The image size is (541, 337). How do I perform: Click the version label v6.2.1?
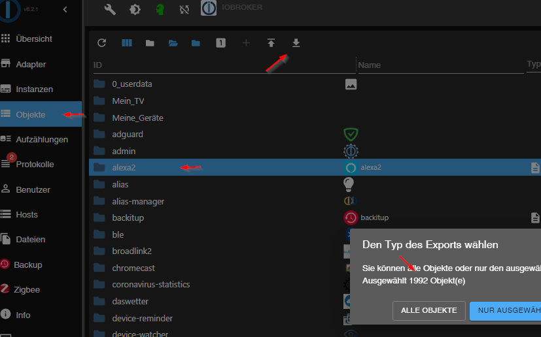[x=31, y=9]
